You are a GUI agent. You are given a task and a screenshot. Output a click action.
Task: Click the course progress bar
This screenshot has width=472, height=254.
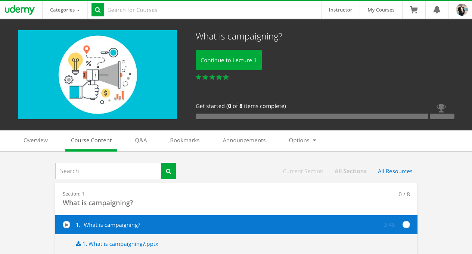312,117
